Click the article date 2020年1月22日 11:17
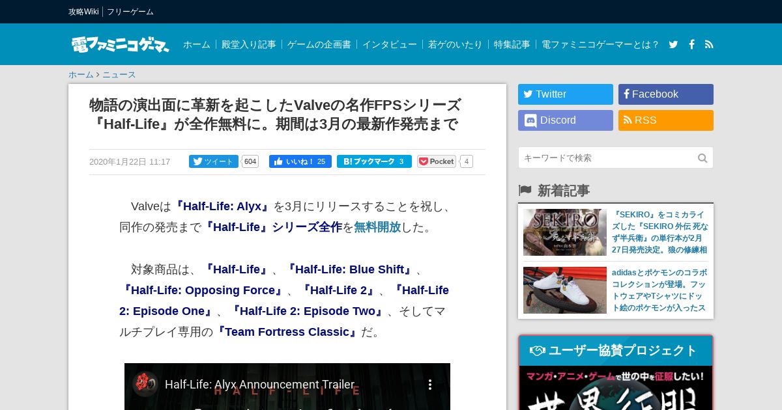 pos(130,162)
